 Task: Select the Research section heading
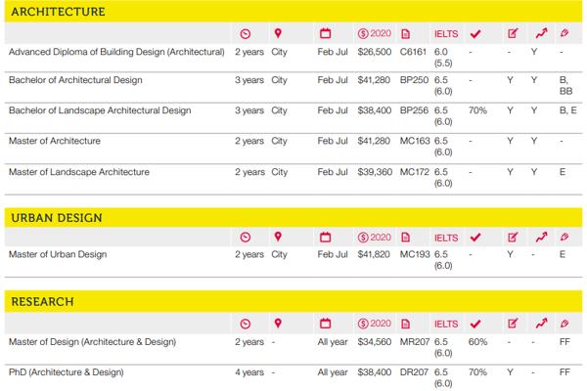click(x=41, y=302)
